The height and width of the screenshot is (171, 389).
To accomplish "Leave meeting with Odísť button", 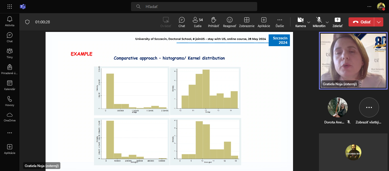I will click(361, 22).
